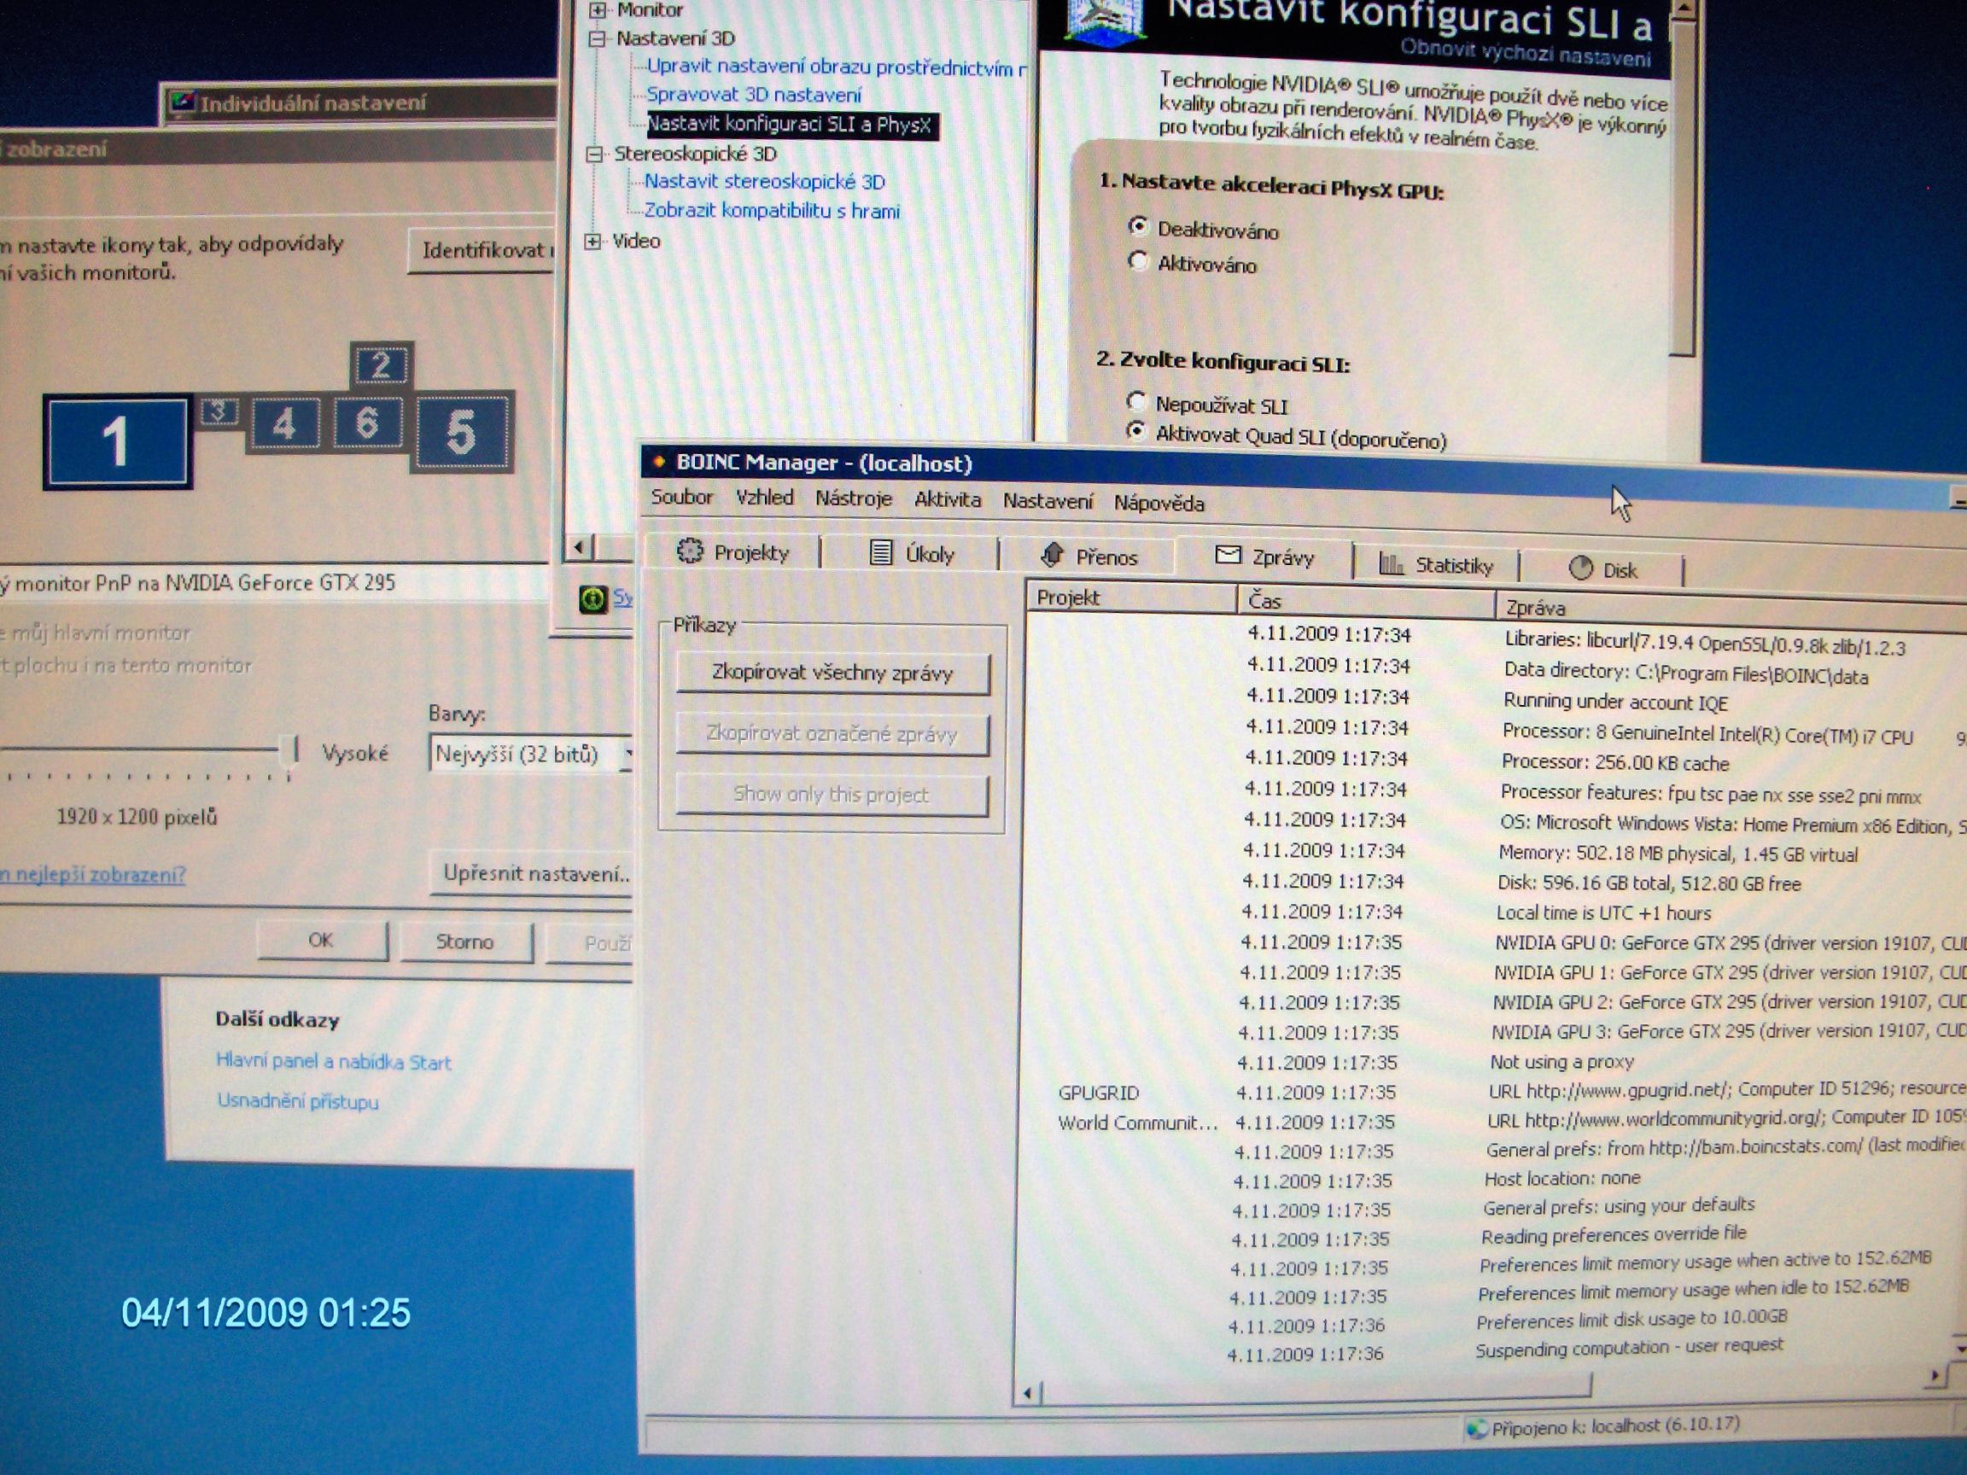1967x1475 pixels.
Task: Select monitor 2 icon in display arrangement
Action: [382, 364]
